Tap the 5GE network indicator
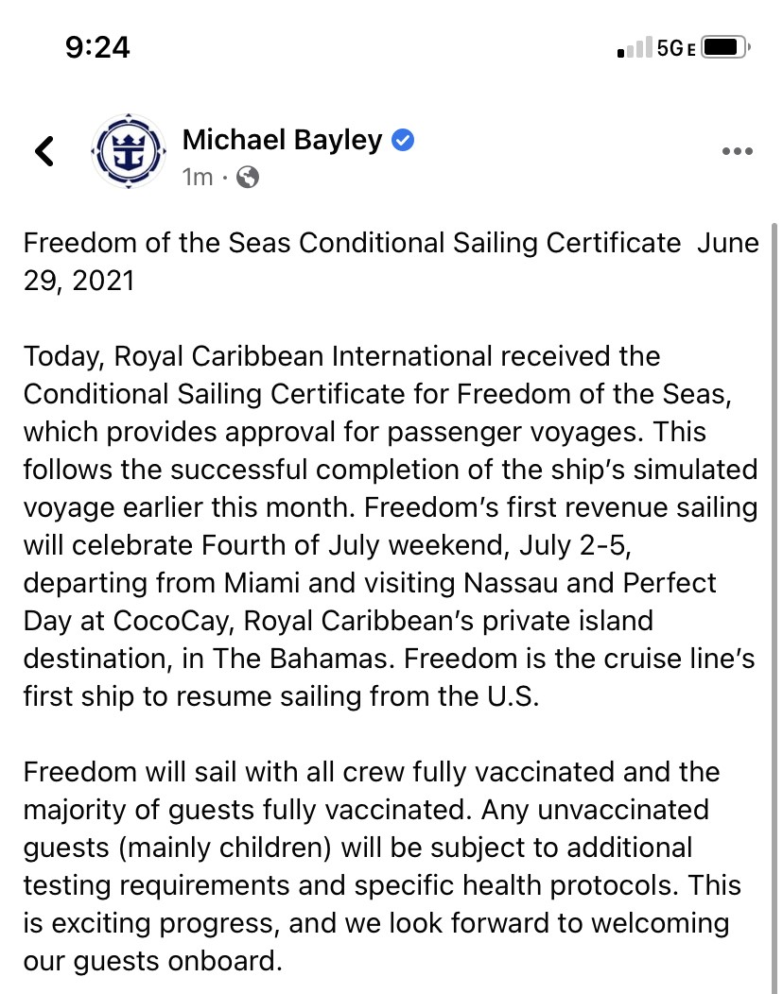 click(x=676, y=48)
